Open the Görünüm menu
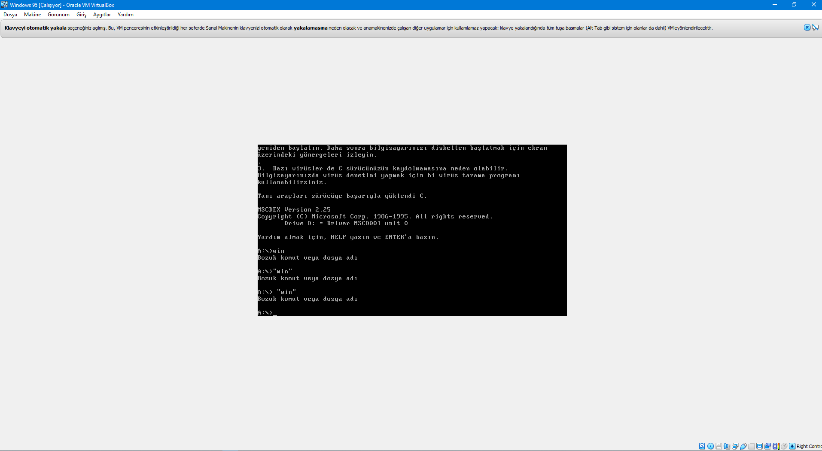Screen dimensions: 822x451 pos(58,15)
